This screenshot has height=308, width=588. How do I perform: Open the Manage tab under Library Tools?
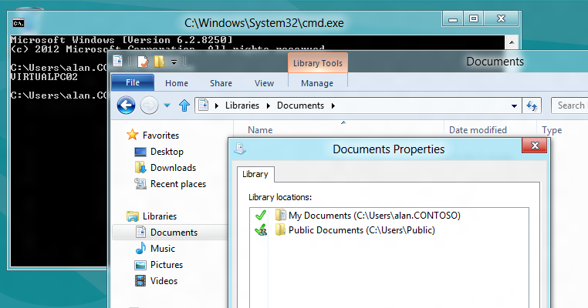pos(317,83)
